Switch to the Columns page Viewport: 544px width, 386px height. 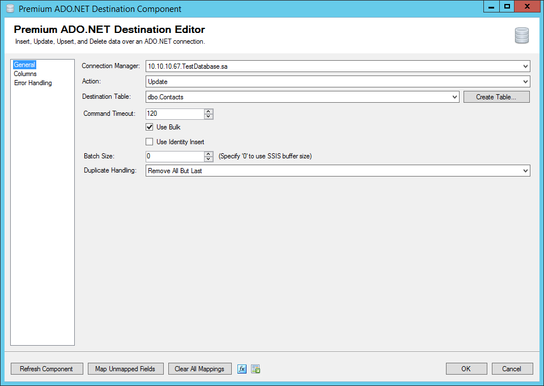pos(25,74)
